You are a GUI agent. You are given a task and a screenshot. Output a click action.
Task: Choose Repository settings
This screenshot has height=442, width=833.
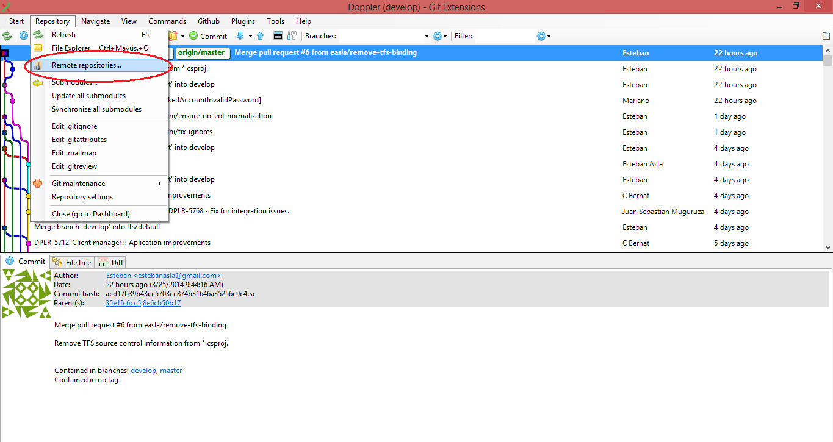[99, 197]
